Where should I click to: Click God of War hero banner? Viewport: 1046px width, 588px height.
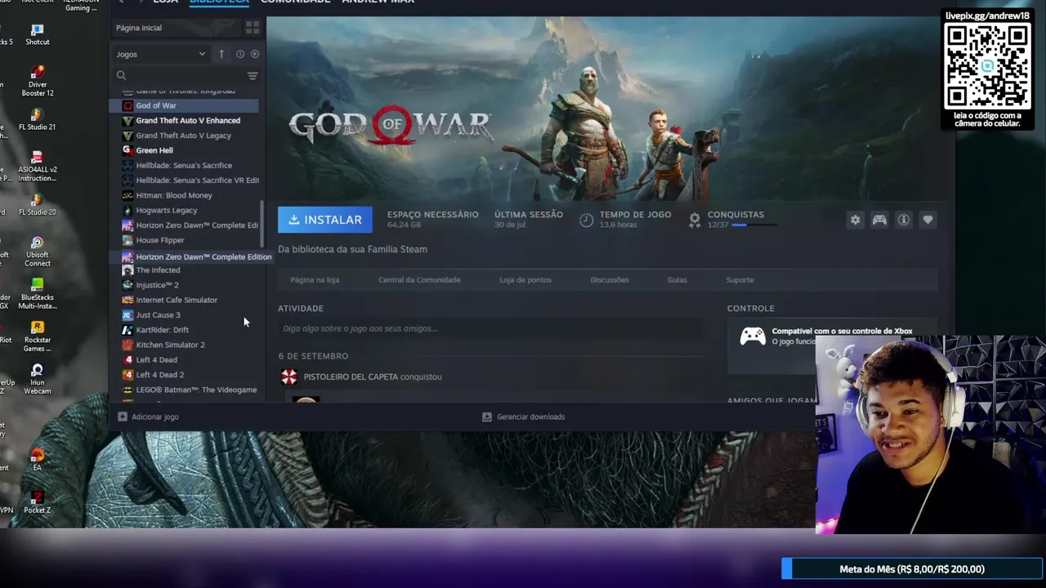(x=610, y=110)
